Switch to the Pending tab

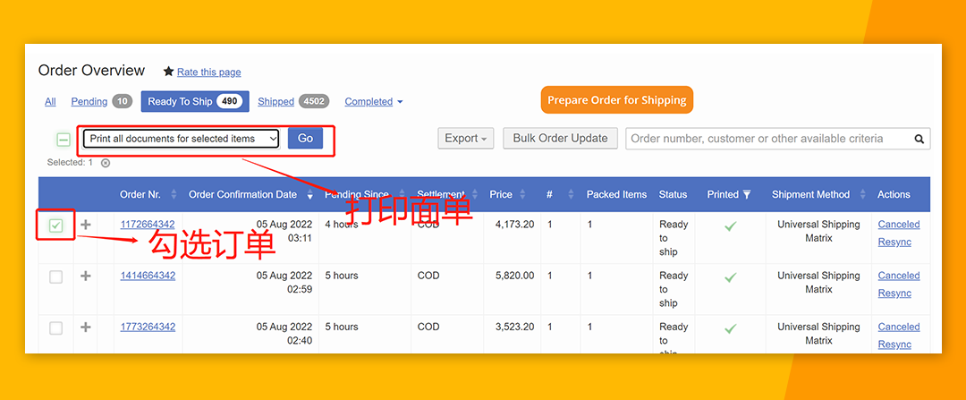click(x=89, y=102)
